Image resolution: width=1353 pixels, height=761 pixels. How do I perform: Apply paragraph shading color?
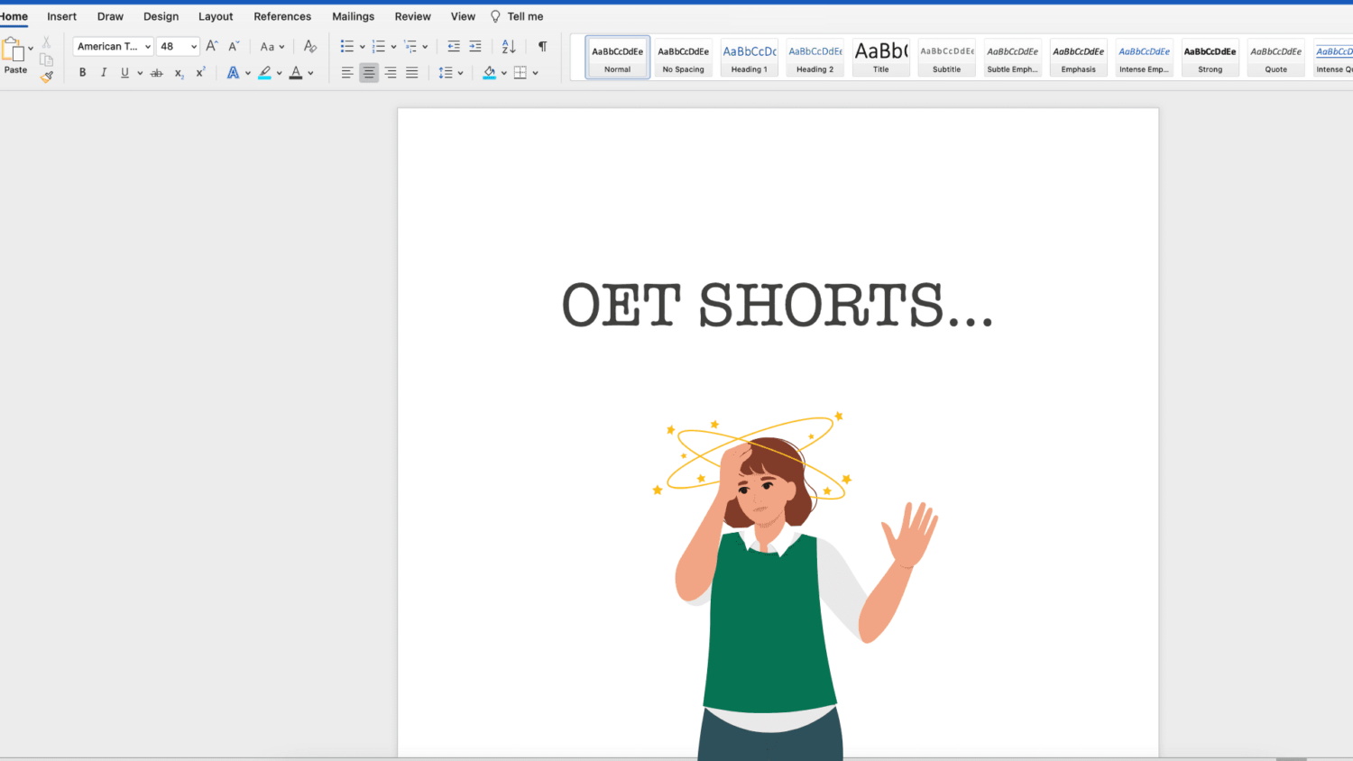coord(489,73)
